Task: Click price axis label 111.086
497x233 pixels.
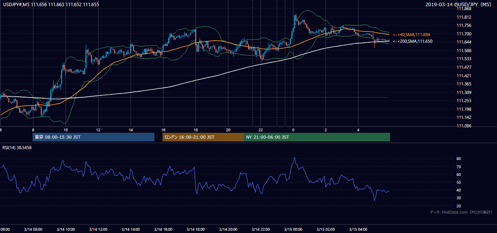Action: coord(464,126)
